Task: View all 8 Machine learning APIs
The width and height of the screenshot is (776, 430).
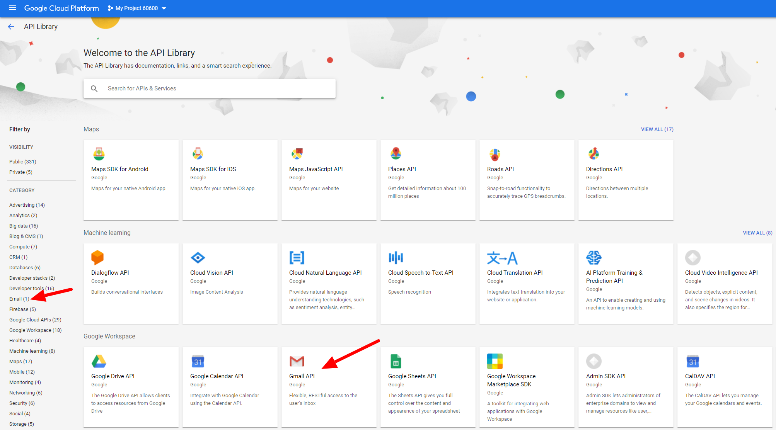Action: point(757,233)
